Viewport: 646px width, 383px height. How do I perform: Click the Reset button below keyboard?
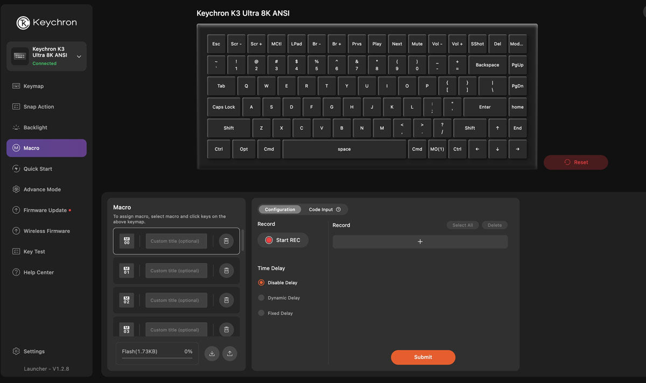click(x=575, y=162)
